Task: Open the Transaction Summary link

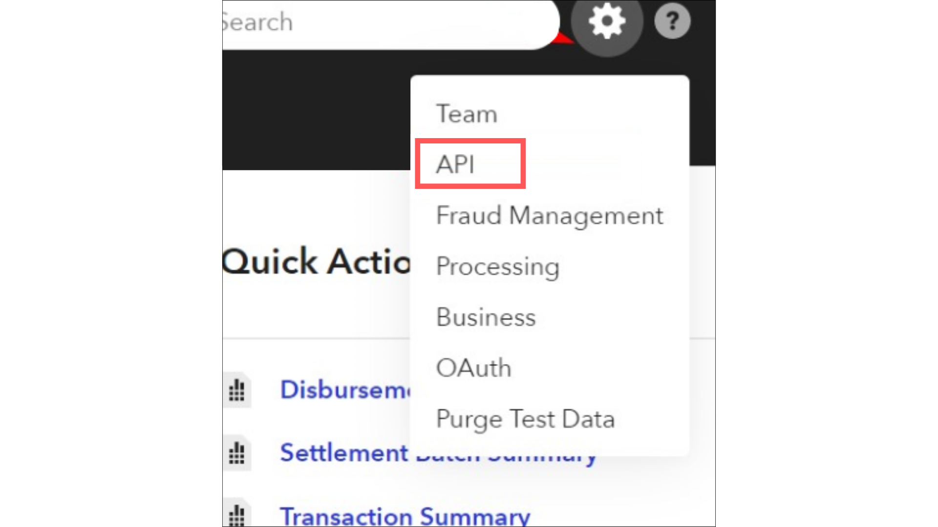Action: (x=405, y=516)
